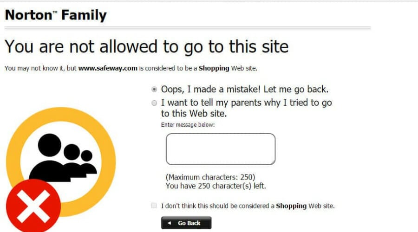This screenshot has height=232, width=418.
Task: Click the red X blocked icon
Action: 33,206
